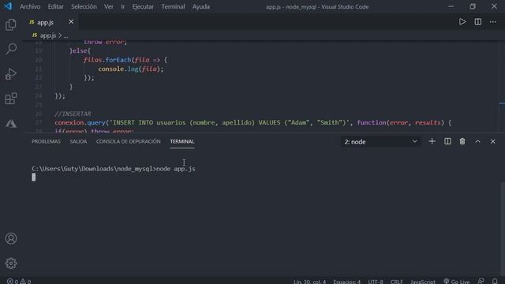
Task: Open the Explorer view in activity bar
Action: click(x=11, y=24)
